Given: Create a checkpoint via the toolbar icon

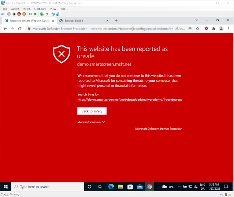Looking at the screenshot, I should 42,14.
